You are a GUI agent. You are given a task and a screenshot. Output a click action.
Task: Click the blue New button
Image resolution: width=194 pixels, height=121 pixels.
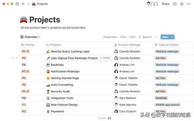coord(165,37)
